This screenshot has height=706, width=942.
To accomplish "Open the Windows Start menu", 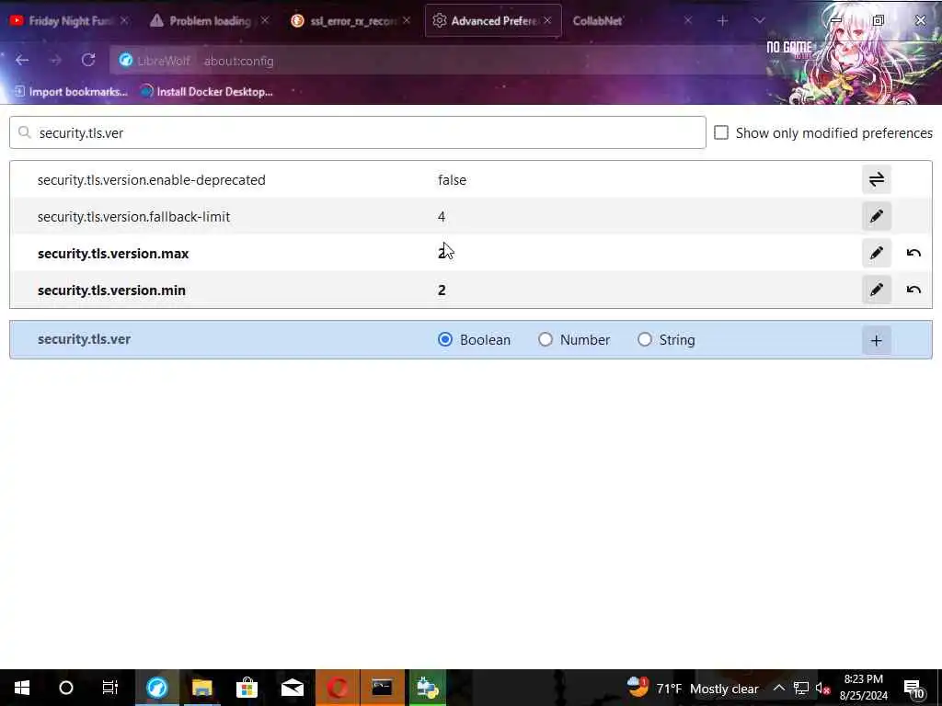I will click(22, 688).
